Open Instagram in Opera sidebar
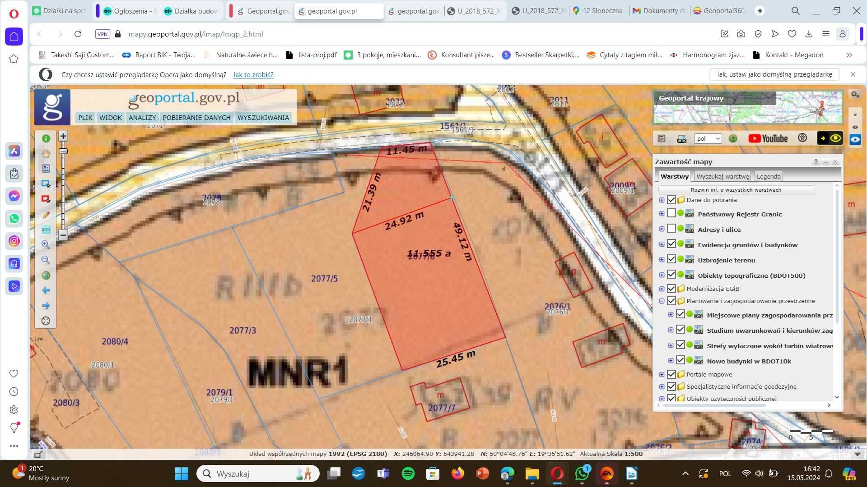Viewport: 867px width, 487px height. [x=14, y=241]
